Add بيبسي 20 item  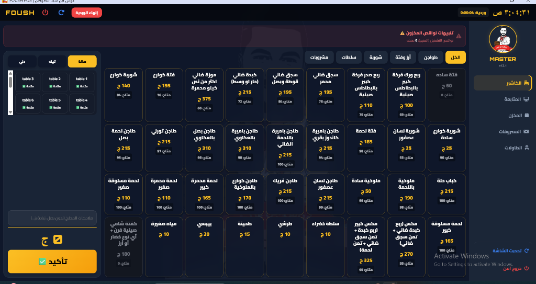[x=204, y=247]
